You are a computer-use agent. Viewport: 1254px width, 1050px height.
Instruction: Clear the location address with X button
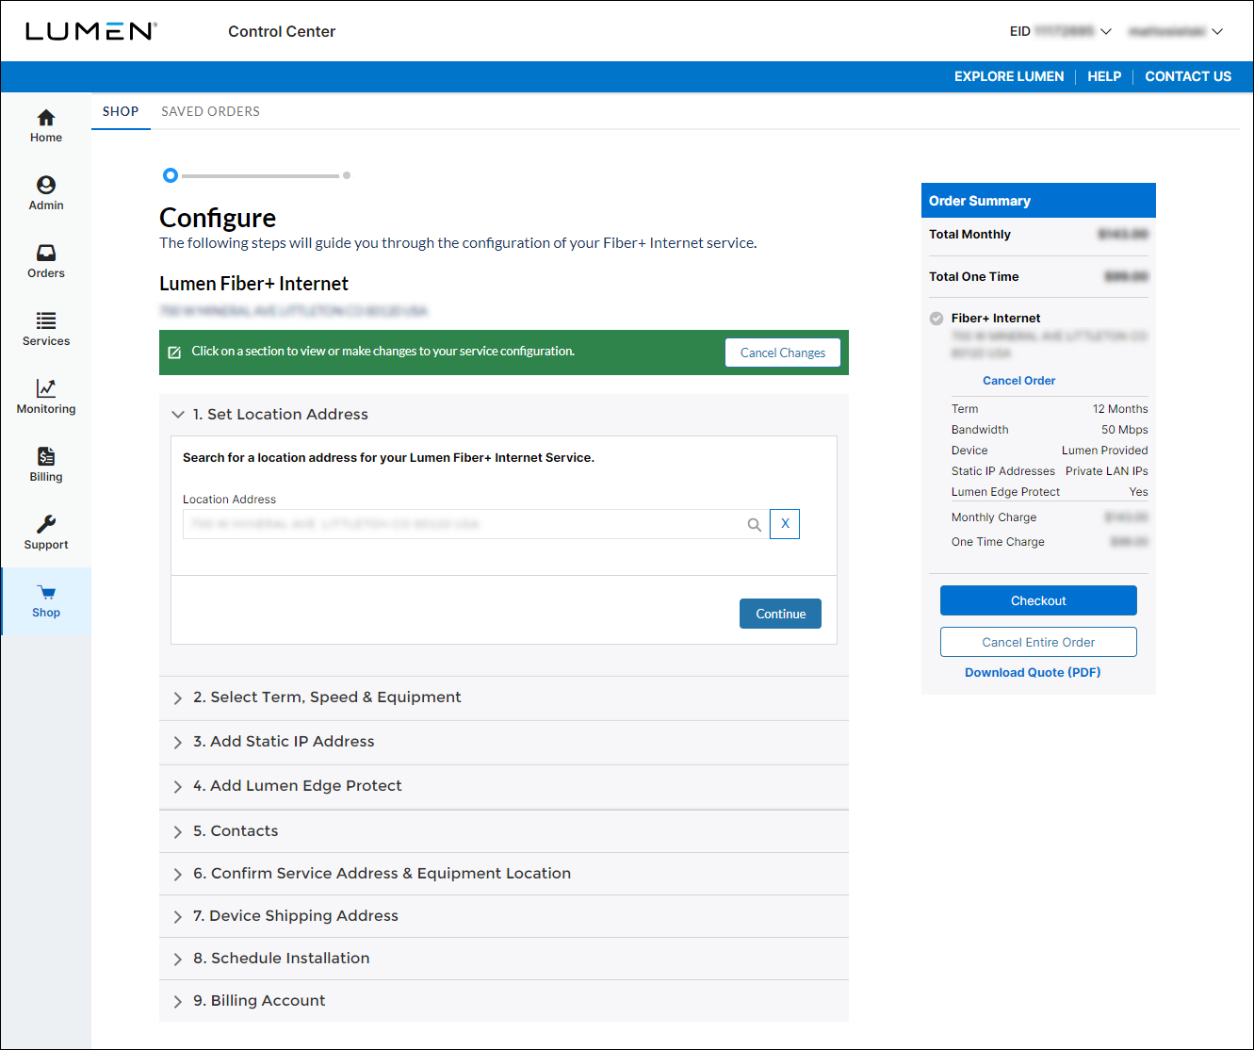785,524
